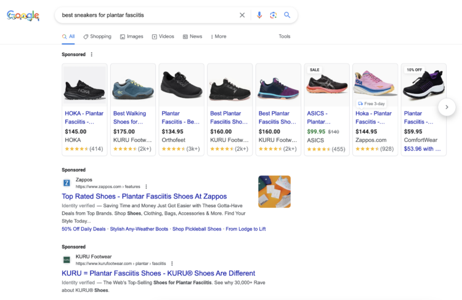Image resolution: width=462 pixels, height=300 pixels.
Task: Click the magnifying glass search button
Action: (287, 15)
